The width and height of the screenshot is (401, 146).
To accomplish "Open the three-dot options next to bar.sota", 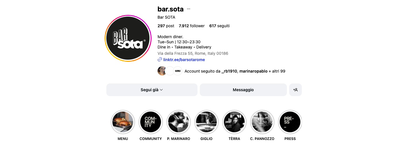I will pos(189,9).
